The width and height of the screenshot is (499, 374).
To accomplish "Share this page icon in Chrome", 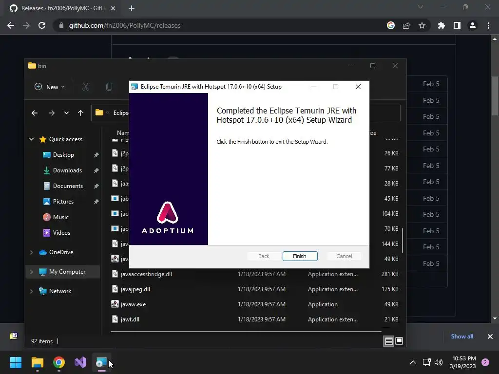I will tap(406, 25).
